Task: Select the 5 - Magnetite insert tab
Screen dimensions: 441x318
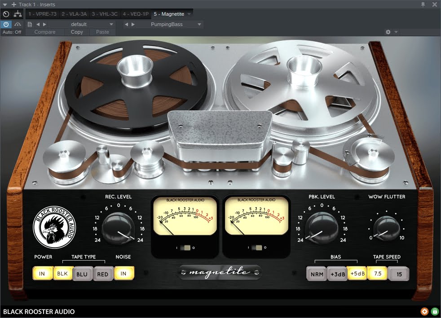Action: (x=169, y=14)
